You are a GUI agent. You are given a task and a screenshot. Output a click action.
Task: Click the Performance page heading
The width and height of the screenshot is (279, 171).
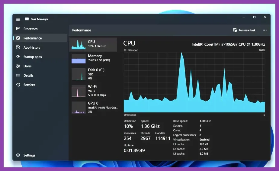coord(82,30)
